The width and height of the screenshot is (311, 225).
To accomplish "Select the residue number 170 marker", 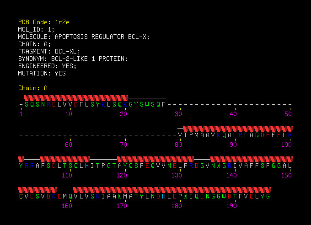I will tap(122, 206).
